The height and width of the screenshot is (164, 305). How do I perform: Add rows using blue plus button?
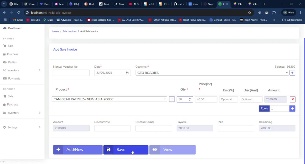point(292,109)
